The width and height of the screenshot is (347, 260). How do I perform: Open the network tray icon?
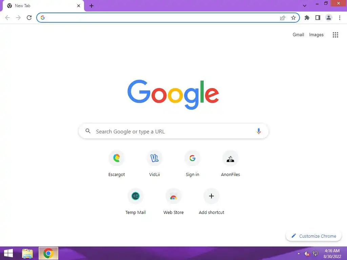point(315,254)
